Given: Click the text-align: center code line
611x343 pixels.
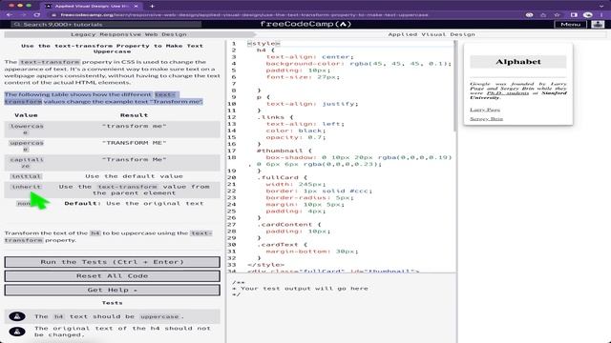Looking at the screenshot, I should pos(309,57).
